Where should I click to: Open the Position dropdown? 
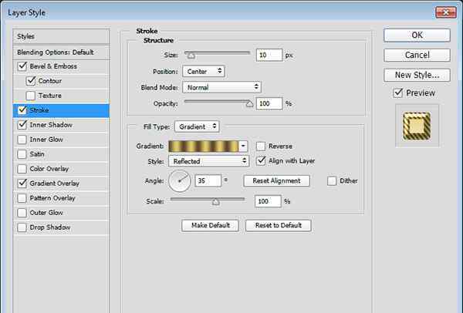204,72
